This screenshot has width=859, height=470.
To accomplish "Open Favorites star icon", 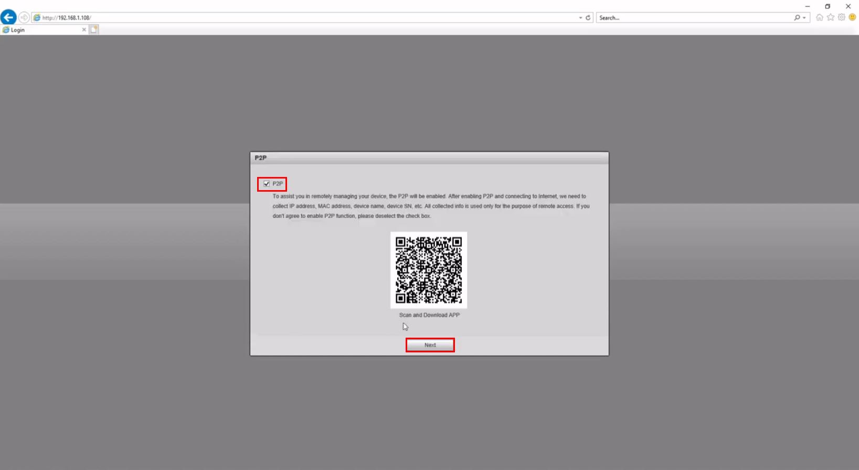I will pyautogui.click(x=831, y=17).
